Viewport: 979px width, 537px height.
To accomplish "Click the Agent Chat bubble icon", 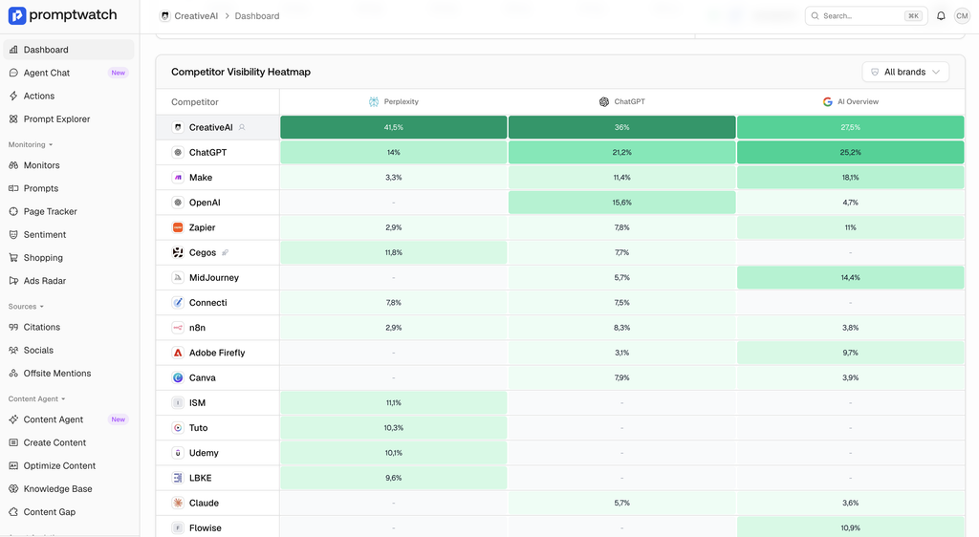I will 13,73.
